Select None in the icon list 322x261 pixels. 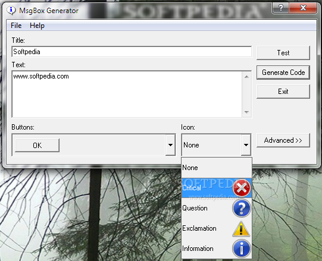[x=217, y=168]
